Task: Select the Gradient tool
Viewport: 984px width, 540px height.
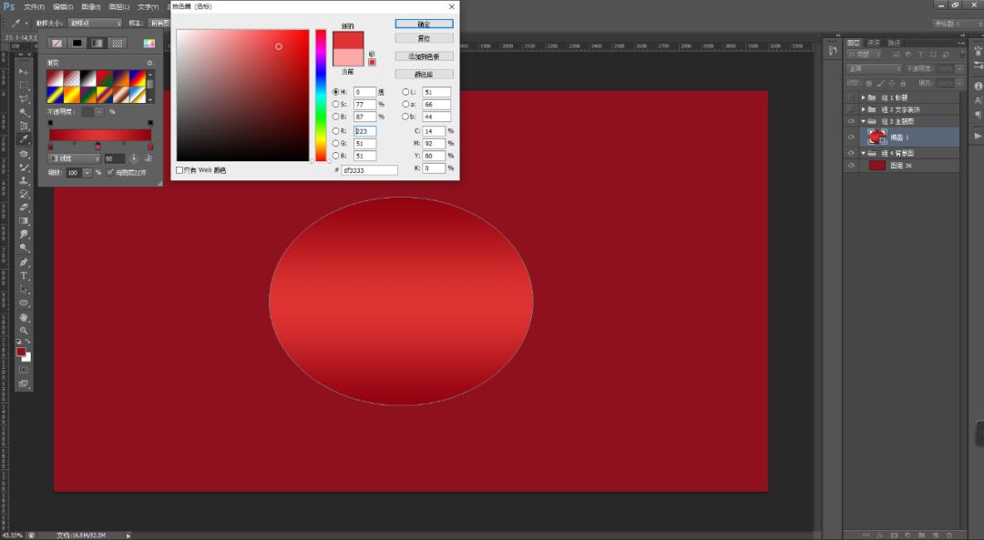Action: pyautogui.click(x=24, y=220)
